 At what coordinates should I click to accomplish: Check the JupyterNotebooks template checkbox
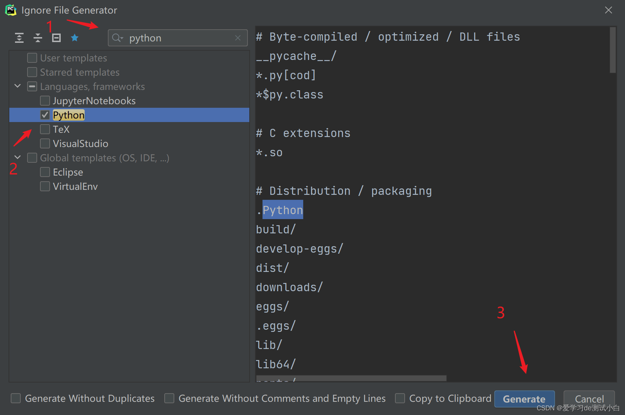[x=45, y=101]
